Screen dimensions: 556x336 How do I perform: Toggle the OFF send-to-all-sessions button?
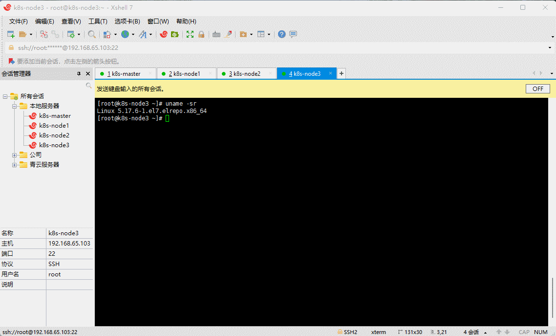point(537,89)
